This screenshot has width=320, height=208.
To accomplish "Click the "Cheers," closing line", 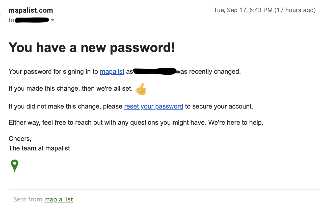I will (20, 139).
